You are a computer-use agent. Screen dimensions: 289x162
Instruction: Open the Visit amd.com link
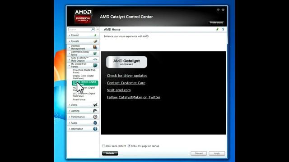point(119,90)
